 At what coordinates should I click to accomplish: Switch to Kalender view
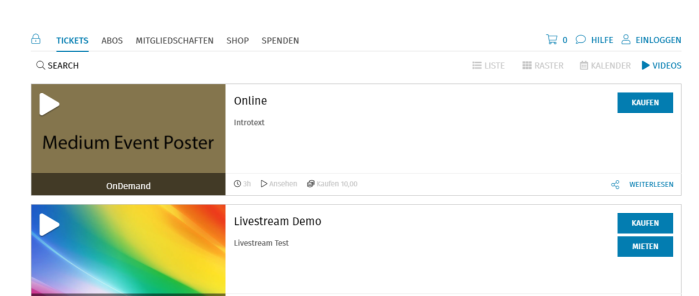point(605,66)
